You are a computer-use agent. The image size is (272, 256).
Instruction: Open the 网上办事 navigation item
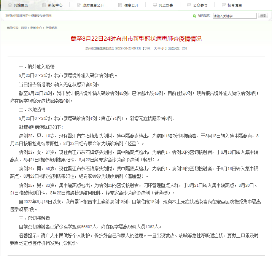click(x=166, y=5)
